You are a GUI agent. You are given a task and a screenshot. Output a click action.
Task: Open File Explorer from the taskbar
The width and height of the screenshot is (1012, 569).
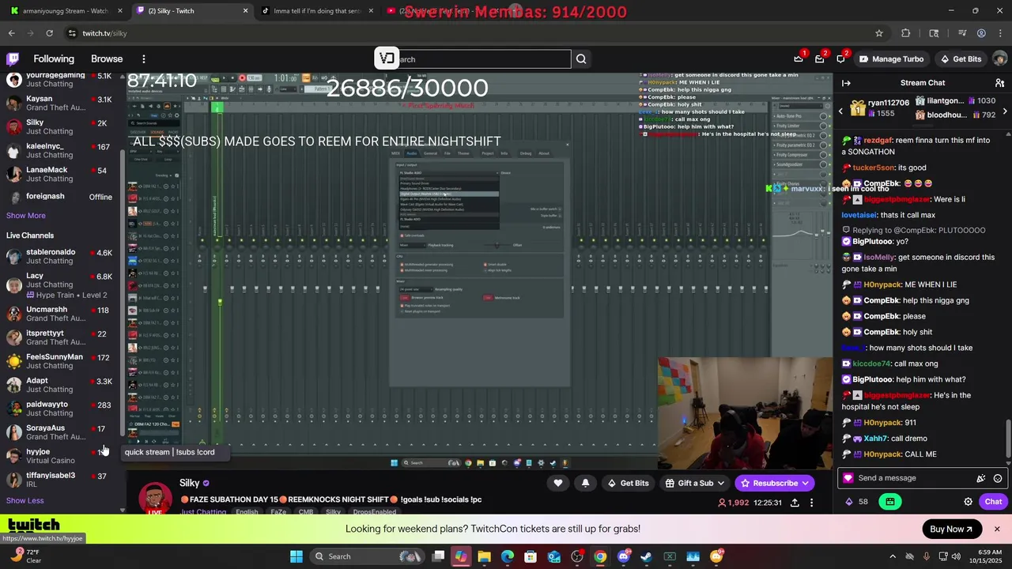[x=484, y=556]
